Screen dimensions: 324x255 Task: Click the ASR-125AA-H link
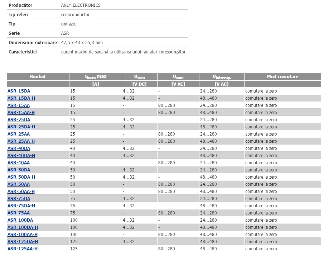tap(23, 249)
